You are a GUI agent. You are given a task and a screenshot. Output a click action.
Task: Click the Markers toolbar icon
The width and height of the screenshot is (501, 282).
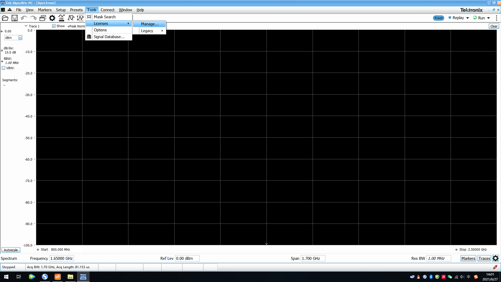click(71, 18)
